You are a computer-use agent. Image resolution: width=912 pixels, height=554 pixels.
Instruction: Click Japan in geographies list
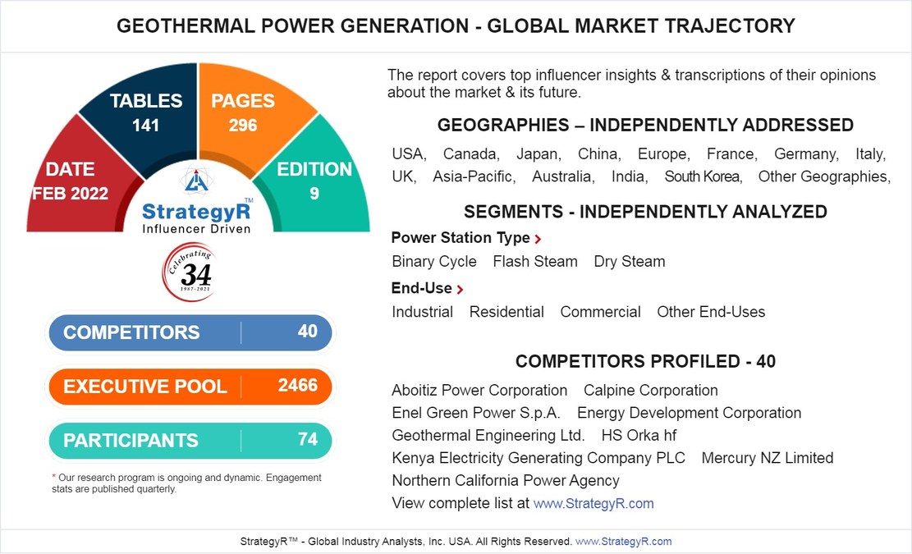[538, 154]
